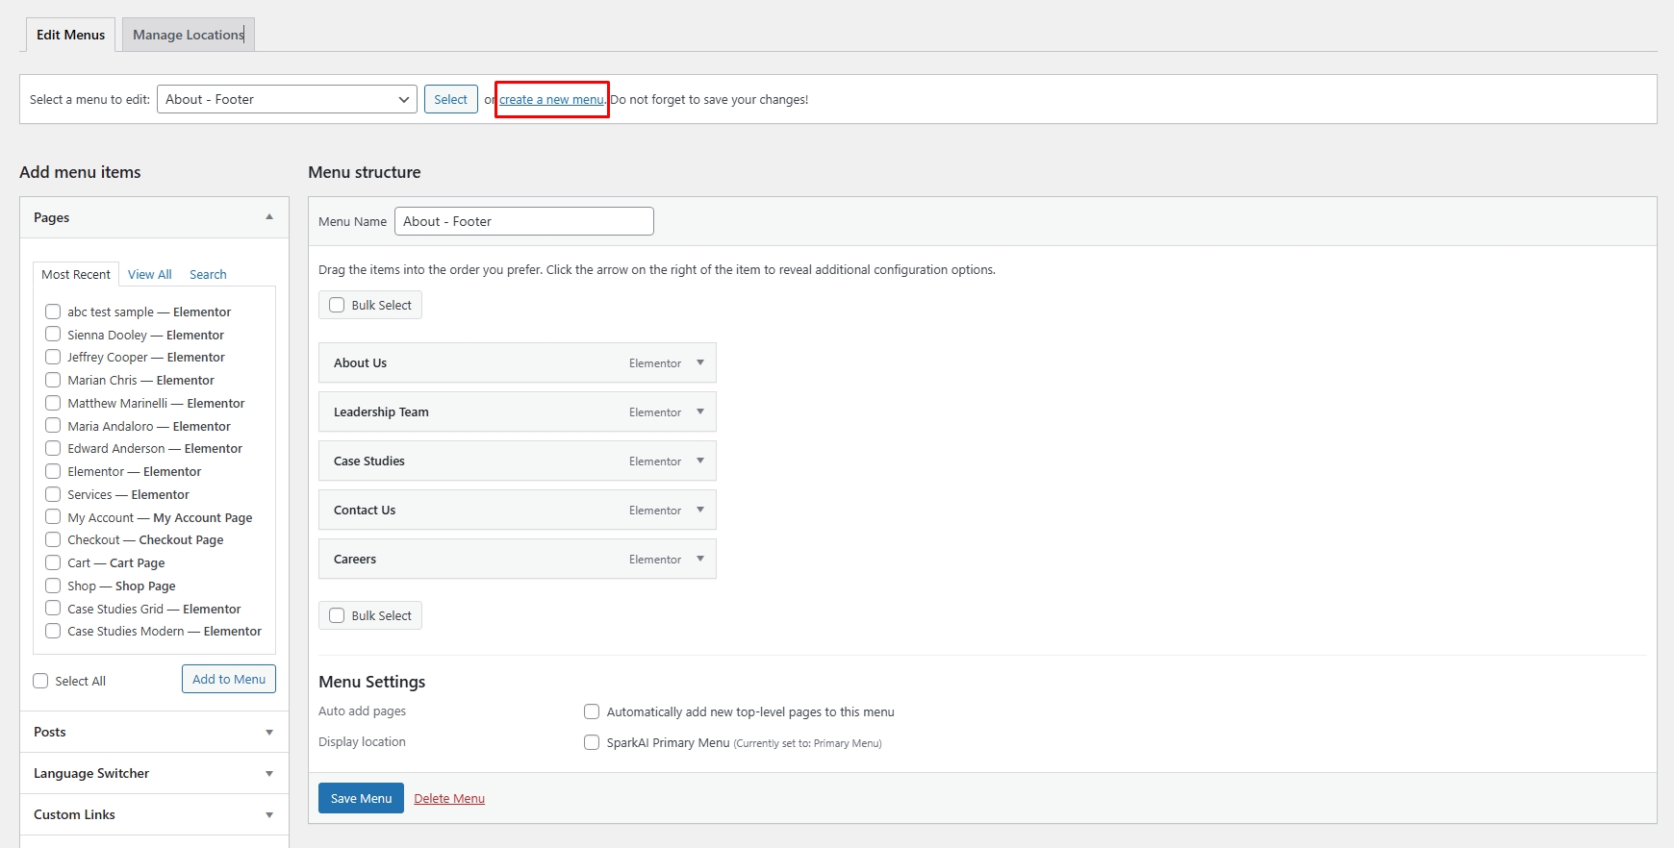Click the create a new menu link
1674x848 pixels.
pyautogui.click(x=551, y=99)
